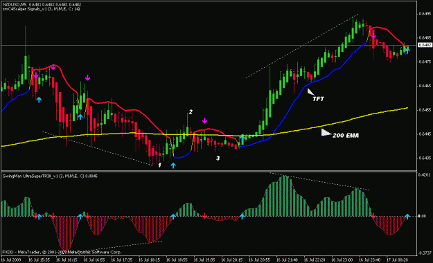Select the magenta sell arrow between labels 2 and 3
The width and height of the screenshot is (433, 263).
[204, 120]
